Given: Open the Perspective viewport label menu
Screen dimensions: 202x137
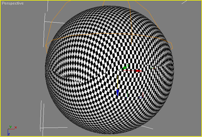Looking at the screenshot, I should pos(13,3).
